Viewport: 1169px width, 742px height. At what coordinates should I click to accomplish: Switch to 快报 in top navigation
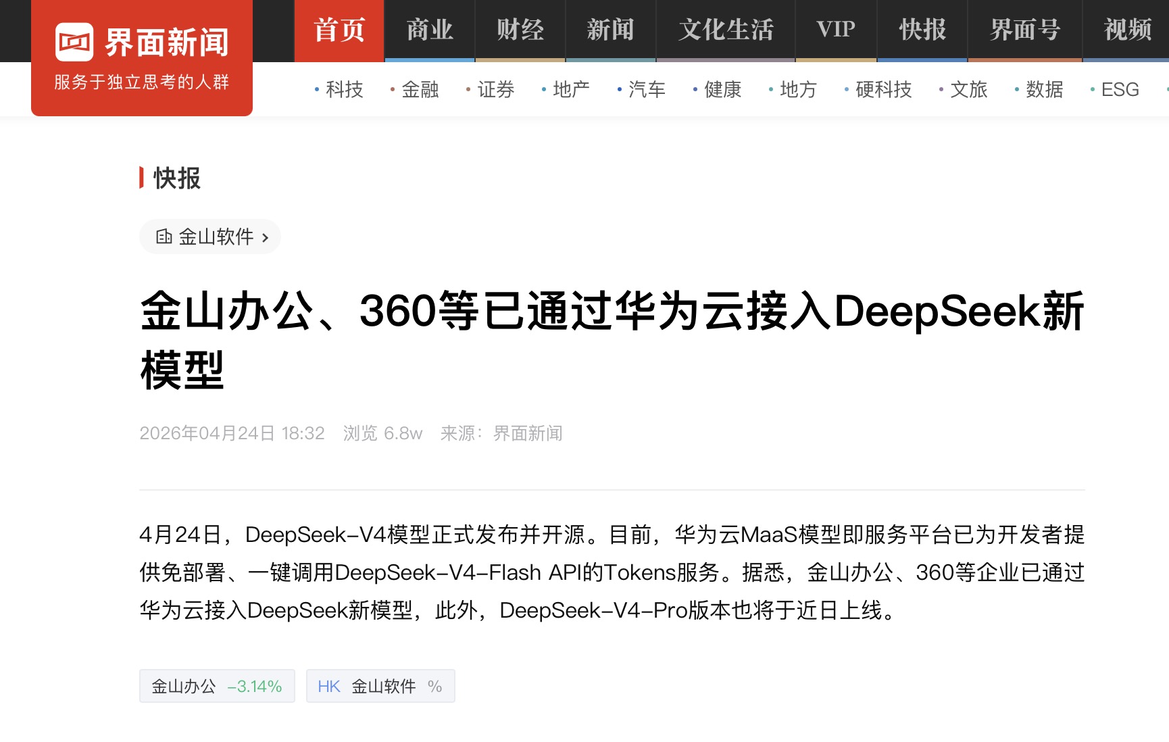point(922,30)
